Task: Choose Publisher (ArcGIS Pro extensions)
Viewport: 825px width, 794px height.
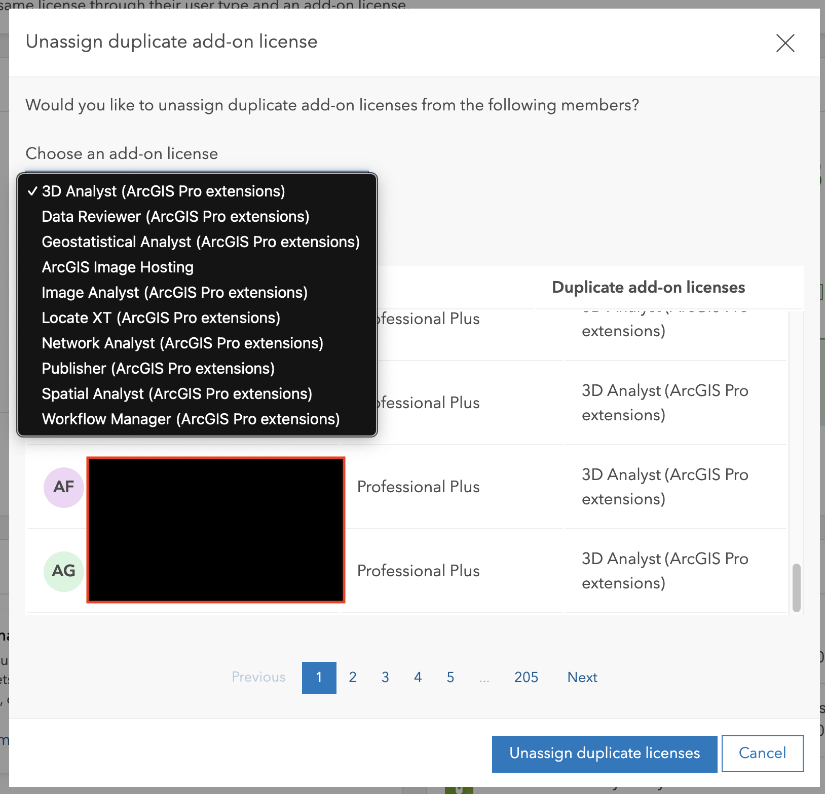Action: pyautogui.click(x=197, y=369)
